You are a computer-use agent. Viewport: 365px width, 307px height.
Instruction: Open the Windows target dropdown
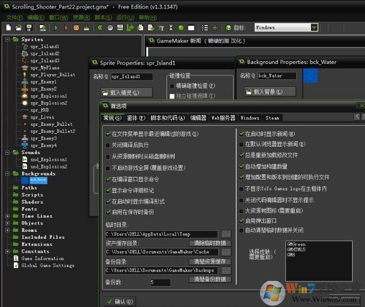coord(314,28)
